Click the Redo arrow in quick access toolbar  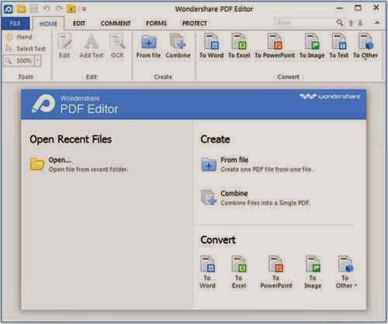[x=59, y=9]
